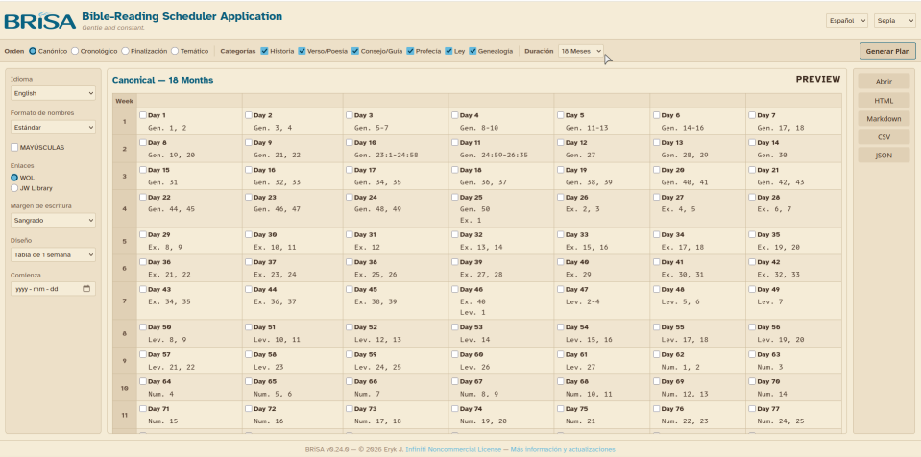This screenshot has width=921, height=457.
Task: Mark Day 25 checkbox
Action: tap(454, 197)
